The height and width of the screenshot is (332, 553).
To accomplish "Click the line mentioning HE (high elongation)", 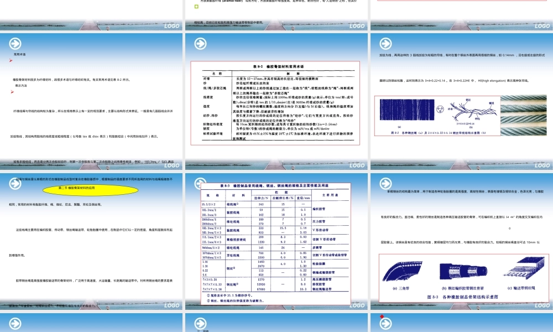I will 454,81.
